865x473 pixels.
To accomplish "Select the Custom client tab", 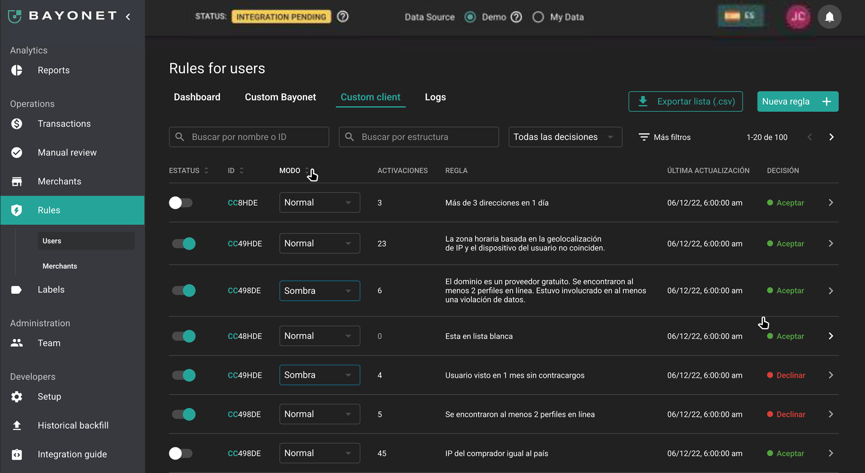I will [370, 97].
